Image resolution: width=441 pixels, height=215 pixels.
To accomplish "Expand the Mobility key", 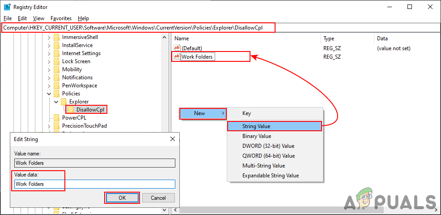I will click(49, 69).
